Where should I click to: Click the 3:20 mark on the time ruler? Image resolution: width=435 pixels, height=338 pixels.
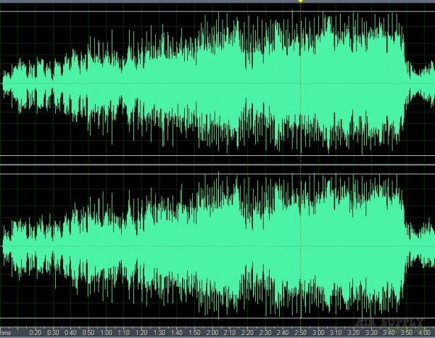tap(354, 332)
